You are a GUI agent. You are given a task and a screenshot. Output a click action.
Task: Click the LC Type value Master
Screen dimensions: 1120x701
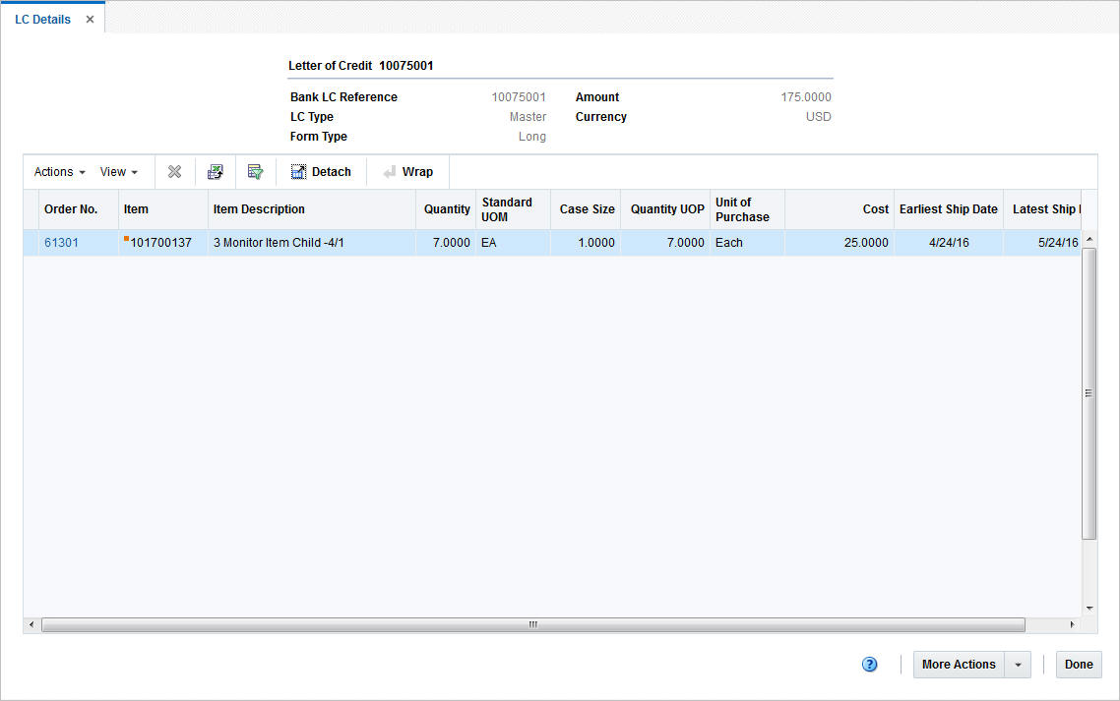click(x=528, y=117)
